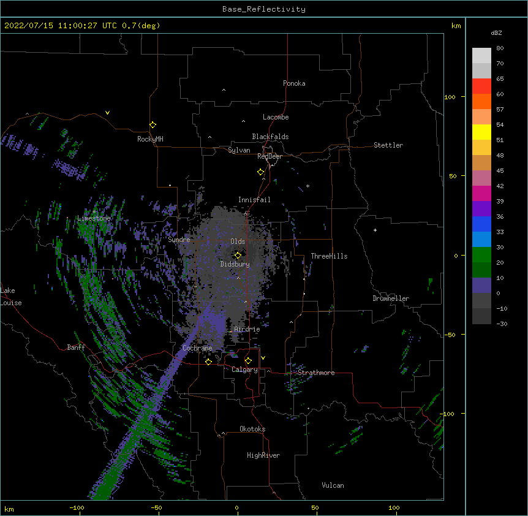The height and width of the screenshot is (516, 528).
Task: Click the Strathmore town label
Action: pos(316,373)
